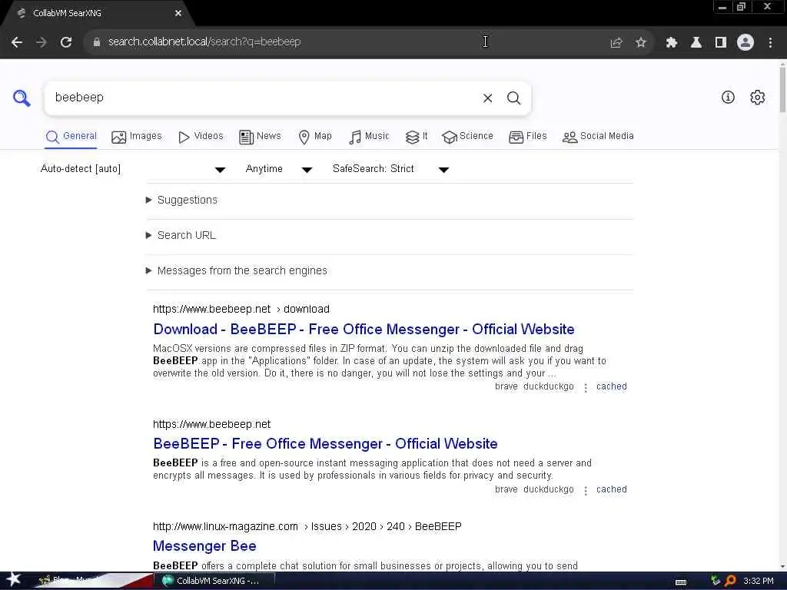Click the scrollbar down arrow

tap(782, 567)
